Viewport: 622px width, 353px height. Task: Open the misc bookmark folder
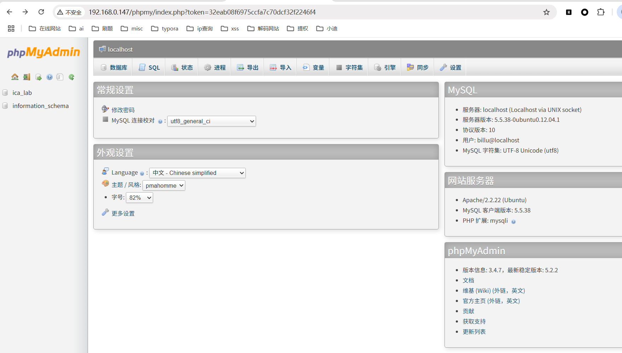tap(132, 28)
